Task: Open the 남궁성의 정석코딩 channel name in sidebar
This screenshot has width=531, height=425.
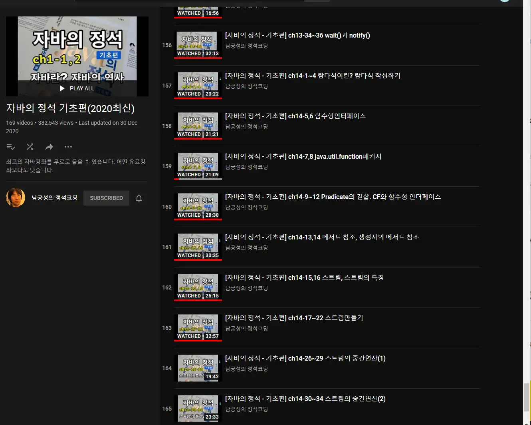Action: 55,198
